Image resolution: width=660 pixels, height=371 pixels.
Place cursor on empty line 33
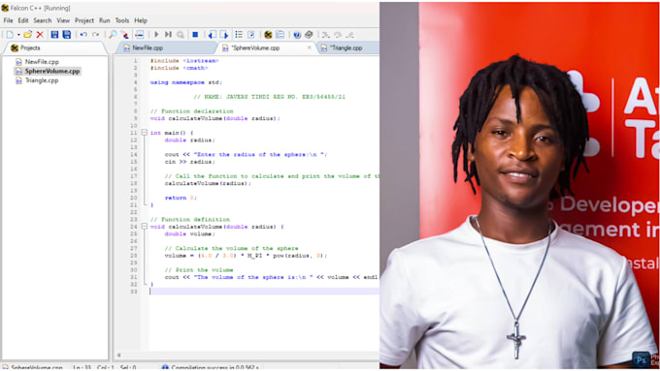(x=264, y=292)
